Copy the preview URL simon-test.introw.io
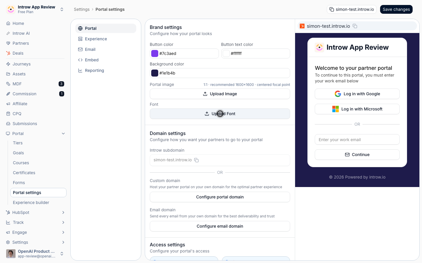Screen dimensions: 422x263 click(x=355, y=26)
